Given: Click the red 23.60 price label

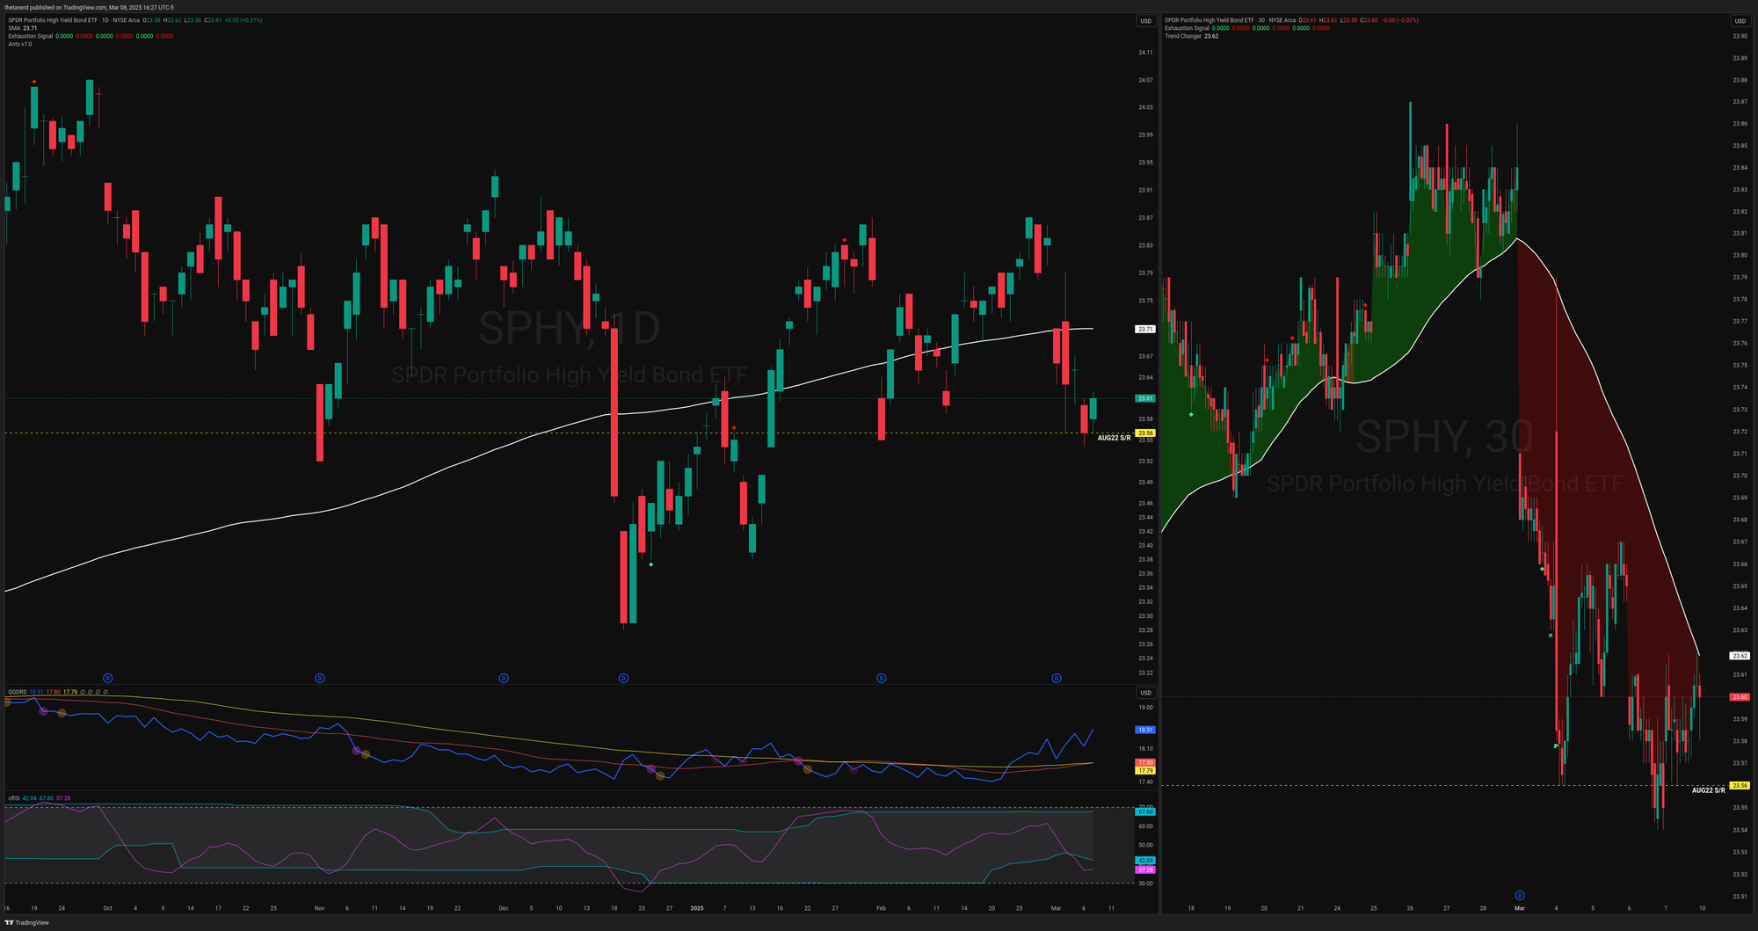Looking at the screenshot, I should [x=1740, y=697].
